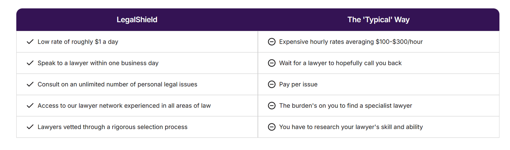The image size is (510, 150).
Task: Click the 'Low rate of roughly $1 a day' text
Action: pyautogui.click(x=78, y=42)
